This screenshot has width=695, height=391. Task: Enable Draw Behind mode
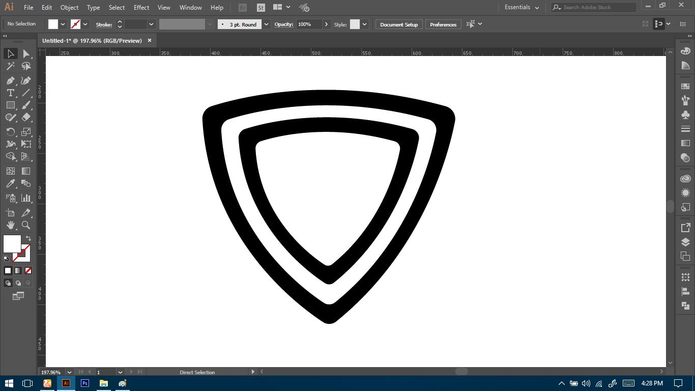[x=18, y=283]
